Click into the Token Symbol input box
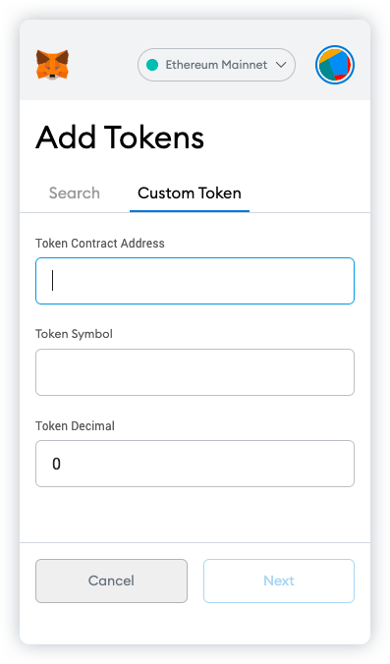390x664 pixels. pos(195,372)
